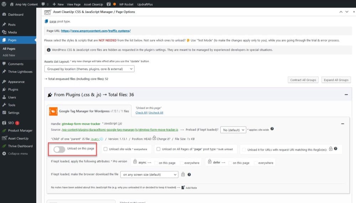Click the Product Manager leaf icon
The width and height of the screenshot is (356, 203).
point(4,130)
